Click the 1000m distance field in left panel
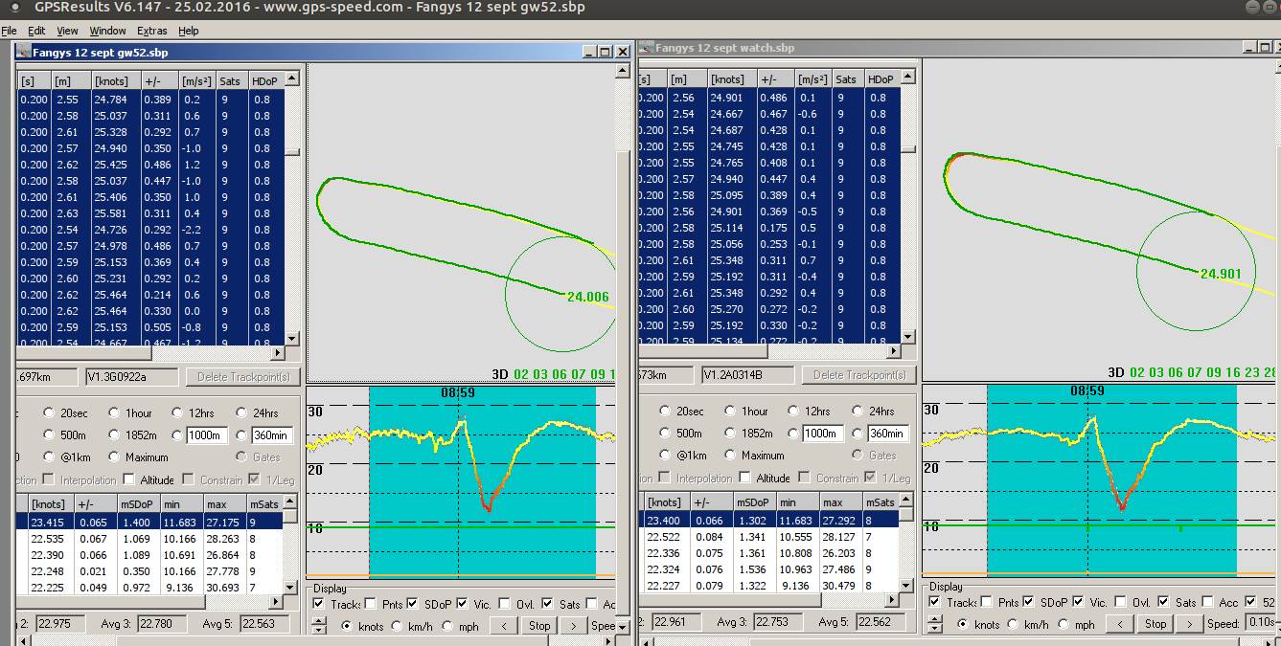The image size is (1281, 646). pos(207,435)
